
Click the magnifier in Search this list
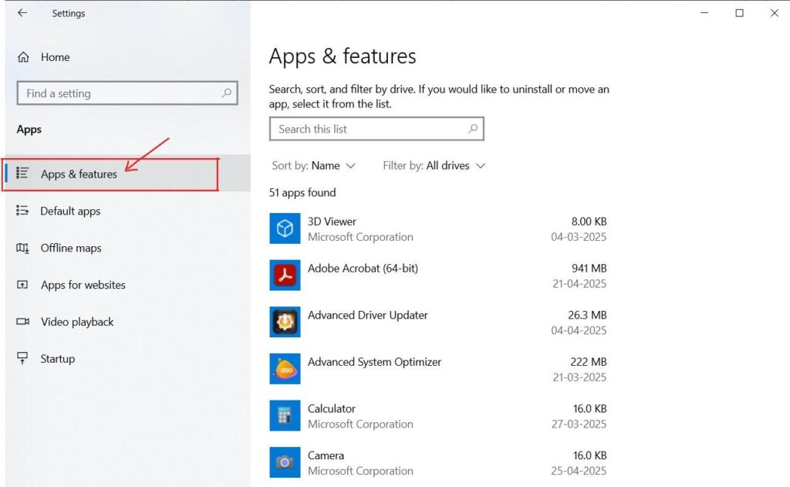[x=473, y=129]
